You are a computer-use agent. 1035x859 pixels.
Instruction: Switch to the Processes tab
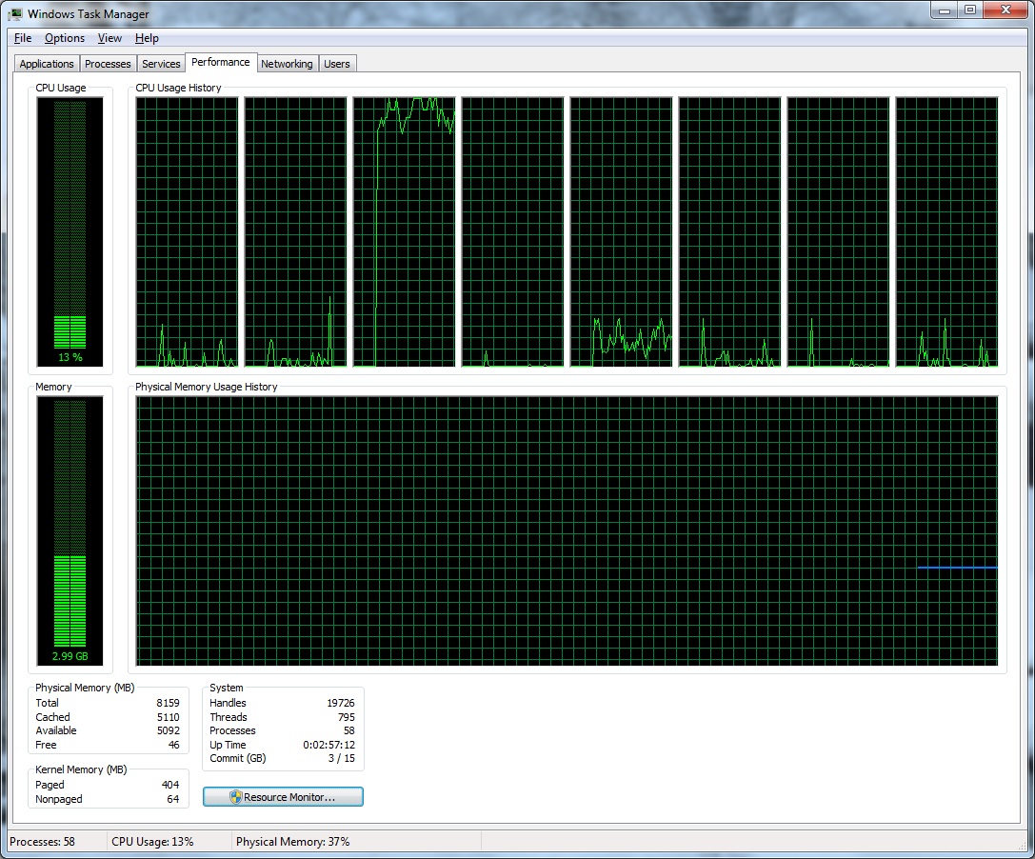point(108,64)
